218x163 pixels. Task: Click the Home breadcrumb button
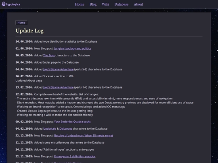point(21,23)
